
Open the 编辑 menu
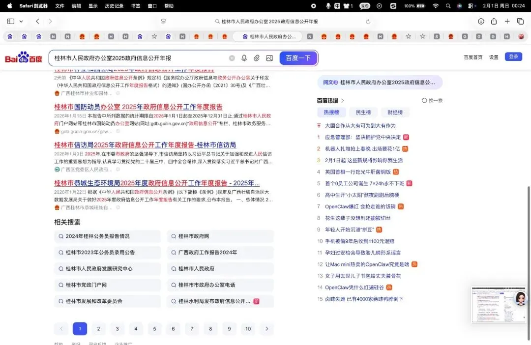77,6
